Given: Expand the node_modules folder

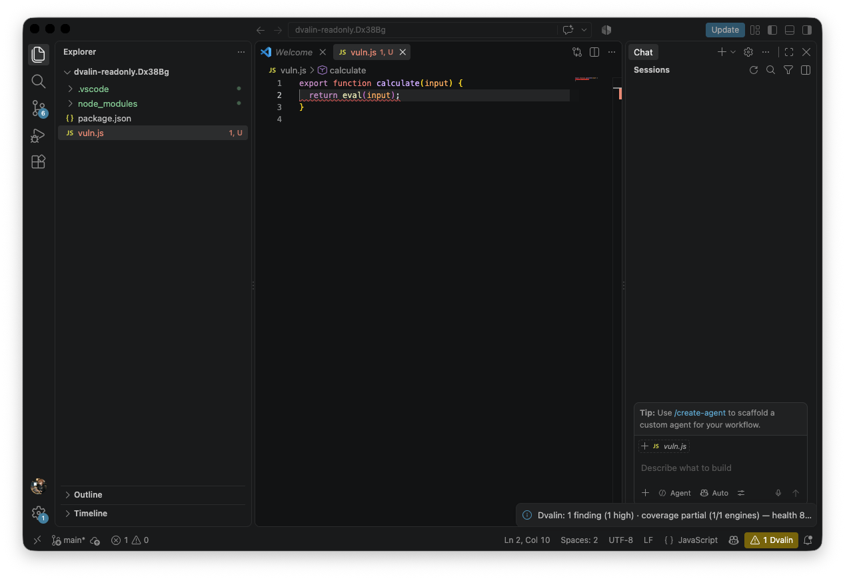Looking at the screenshot, I should (153, 103).
